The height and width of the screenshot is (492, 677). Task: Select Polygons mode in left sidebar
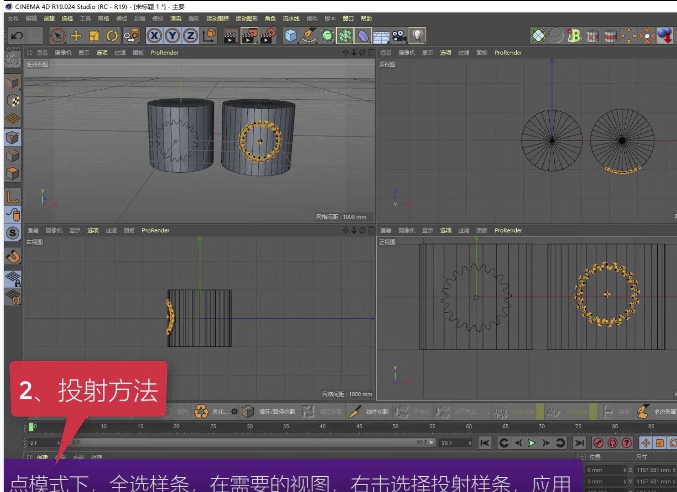13,174
